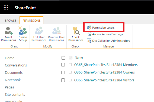Open Notebook in the left navigation
This screenshot has height=102, width=154.
13,80
